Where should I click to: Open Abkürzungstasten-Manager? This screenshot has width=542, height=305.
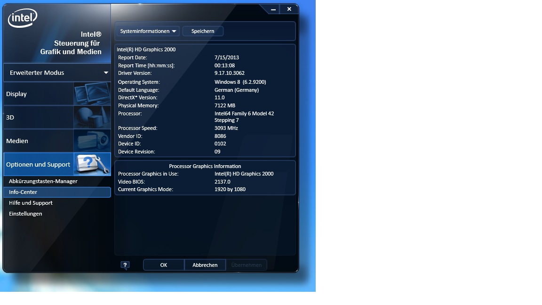pos(43,181)
